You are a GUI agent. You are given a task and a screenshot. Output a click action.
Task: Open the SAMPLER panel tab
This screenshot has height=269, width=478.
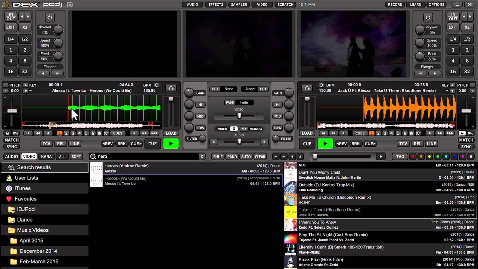(239, 4)
